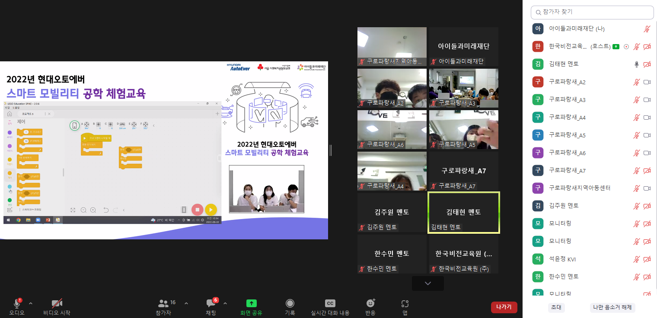Select 석윤정 KVI in the participant list
The image size is (657, 318).
(562, 259)
